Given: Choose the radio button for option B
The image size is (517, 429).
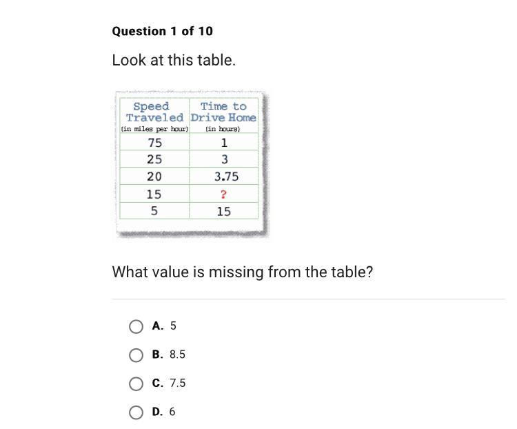Looking at the screenshot, I should coord(136,355).
